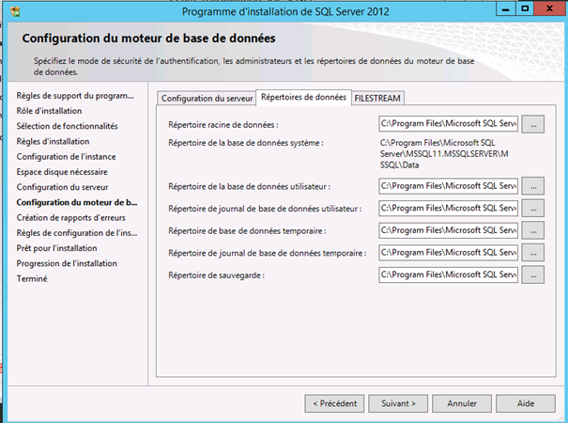
Task: Select the Prêt pour l'installation step
Action: coord(56,248)
